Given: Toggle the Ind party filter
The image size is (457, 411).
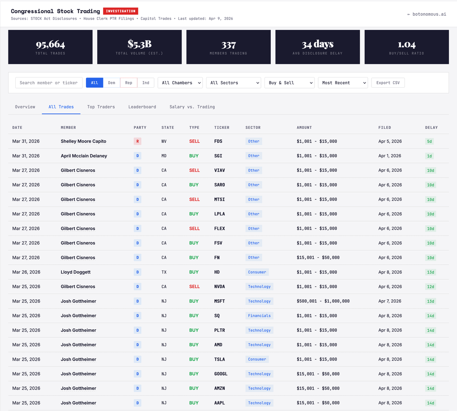Looking at the screenshot, I should click(146, 83).
